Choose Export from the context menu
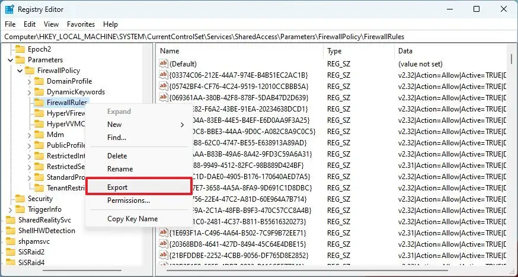Screen dimensions: 518x277 (x=117, y=187)
